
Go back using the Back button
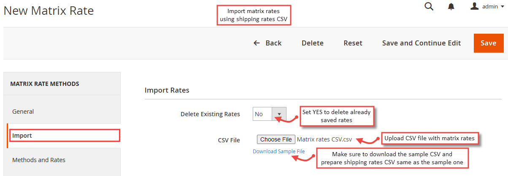[x=268, y=43]
